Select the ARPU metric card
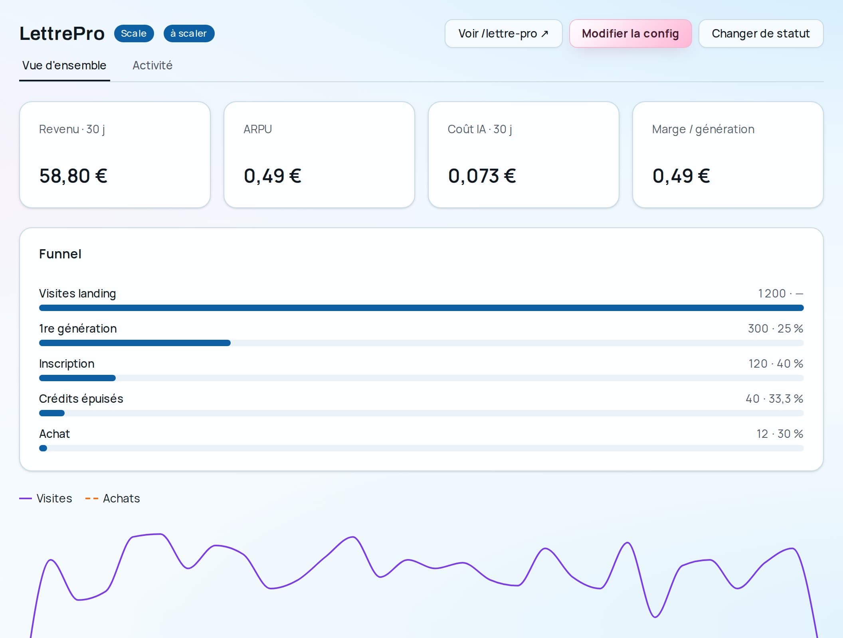 click(x=319, y=155)
